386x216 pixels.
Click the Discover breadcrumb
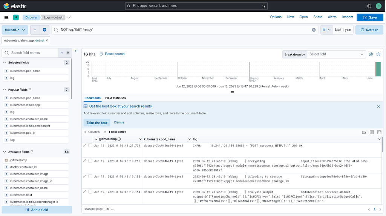(x=31, y=17)
